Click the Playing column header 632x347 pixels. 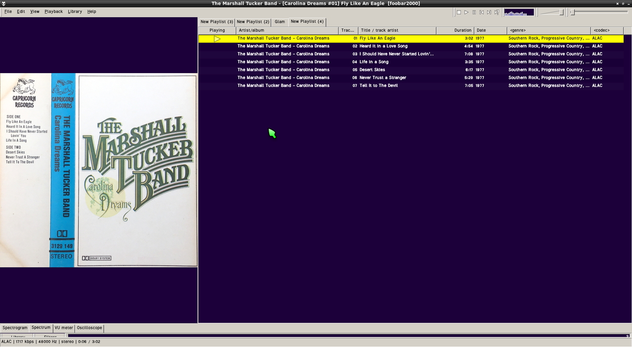click(x=217, y=31)
